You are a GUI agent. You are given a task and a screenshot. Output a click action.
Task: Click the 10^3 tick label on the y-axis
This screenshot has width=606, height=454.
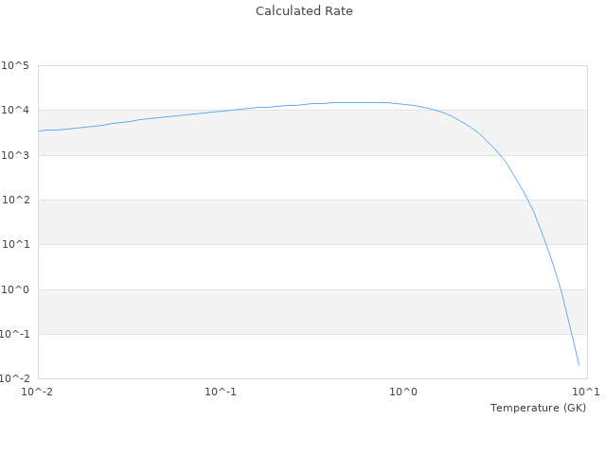pos(15,155)
